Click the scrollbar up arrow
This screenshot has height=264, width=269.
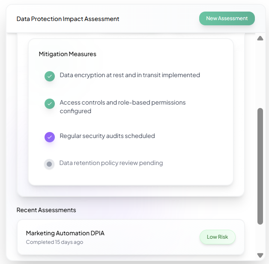pyautogui.click(x=260, y=39)
